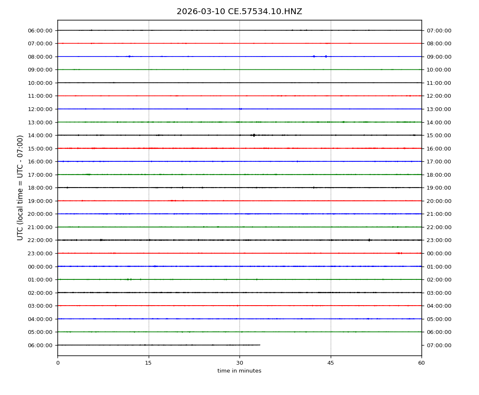479x395 pixels.
Task: Click the "60" tick on the x-axis
Action: [422, 363]
